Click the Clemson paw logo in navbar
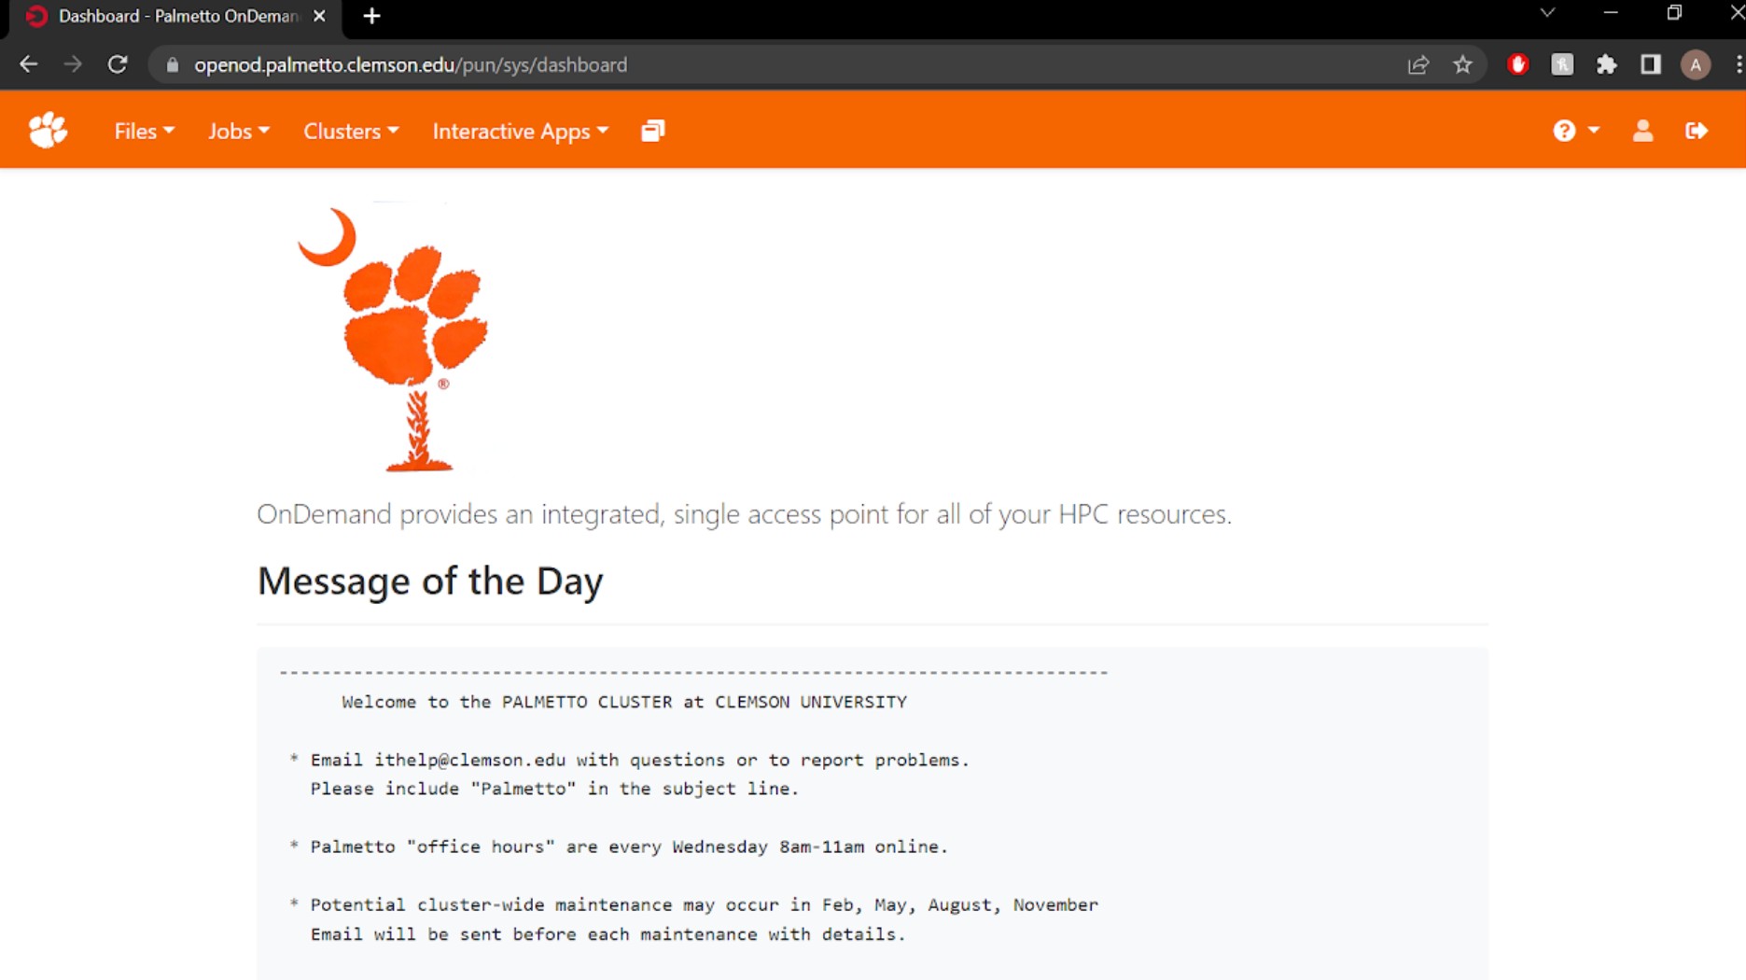The width and height of the screenshot is (1746, 980). click(48, 131)
